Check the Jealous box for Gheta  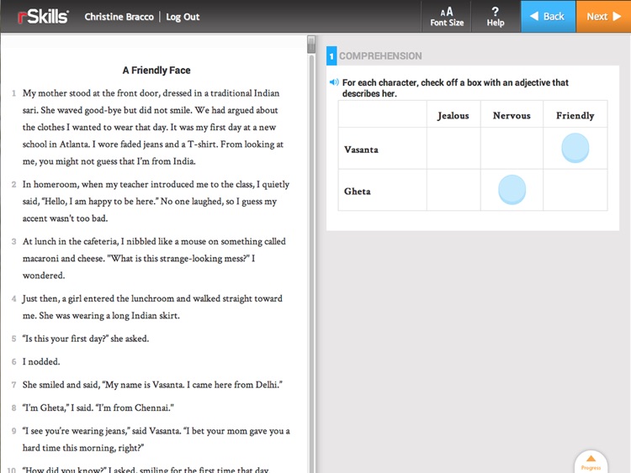(x=453, y=190)
